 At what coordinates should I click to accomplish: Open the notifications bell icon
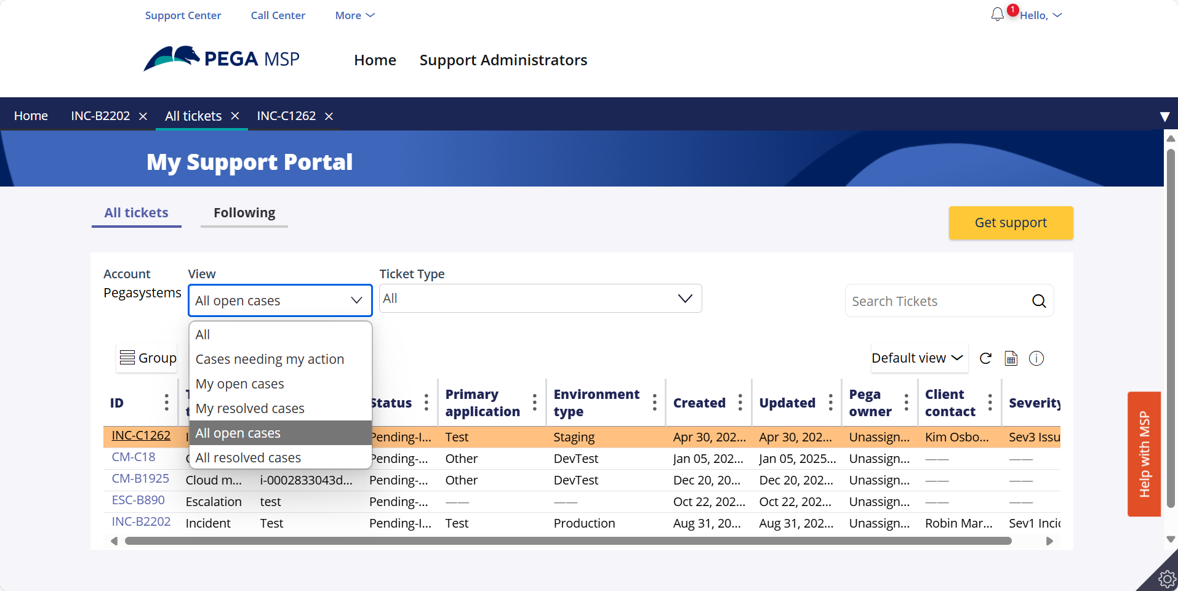(x=997, y=15)
